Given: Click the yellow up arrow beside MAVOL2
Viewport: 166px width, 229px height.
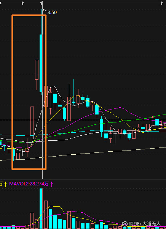Looking at the screenshot, I should coord(5,184).
